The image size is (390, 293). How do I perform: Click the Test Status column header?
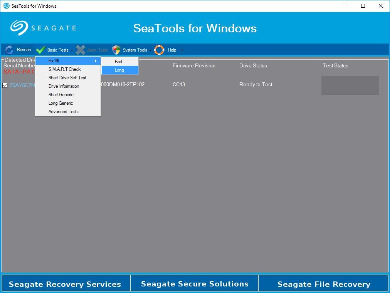pyautogui.click(x=335, y=65)
